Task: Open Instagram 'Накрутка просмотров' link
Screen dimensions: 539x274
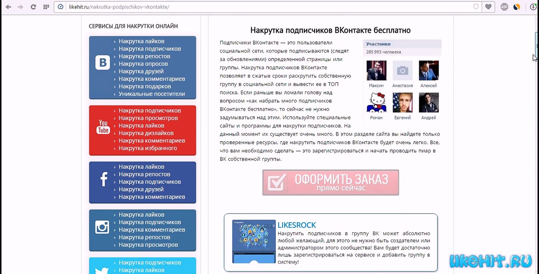Action: (x=148, y=245)
